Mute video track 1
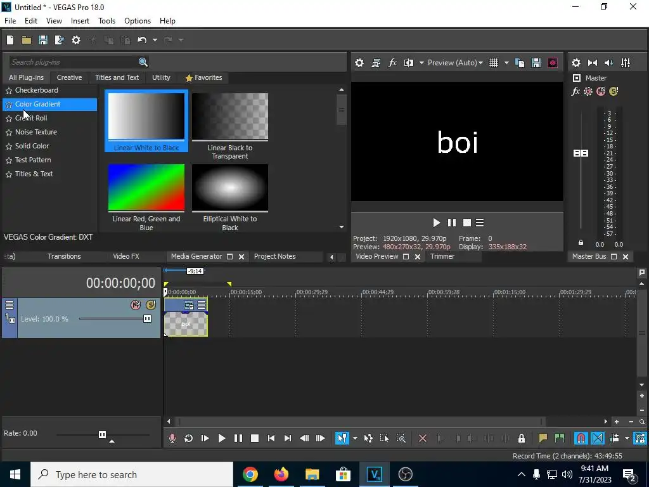This screenshot has width=649, height=487. [136, 305]
